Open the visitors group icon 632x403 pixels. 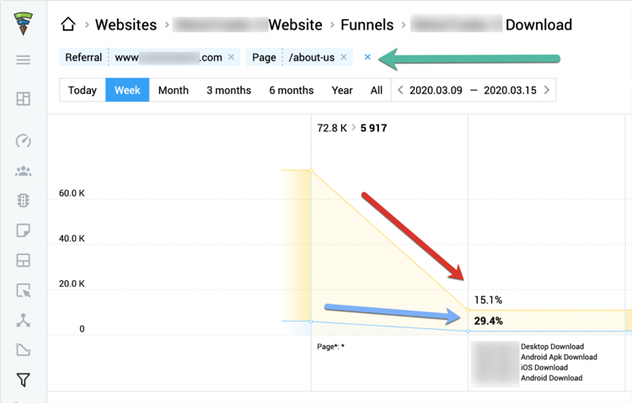pyautogui.click(x=24, y=172)
